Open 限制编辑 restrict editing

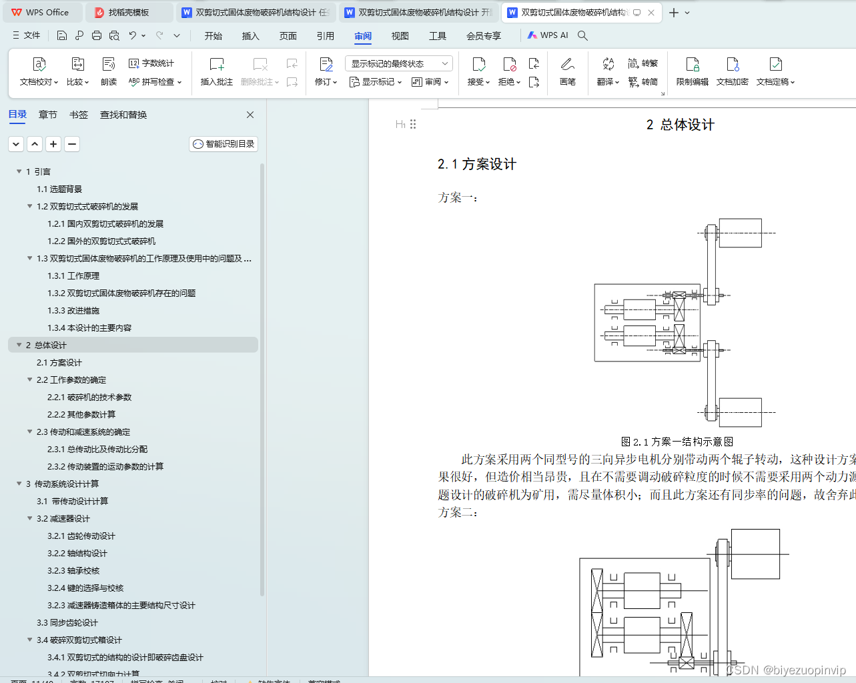click(693, 72)
